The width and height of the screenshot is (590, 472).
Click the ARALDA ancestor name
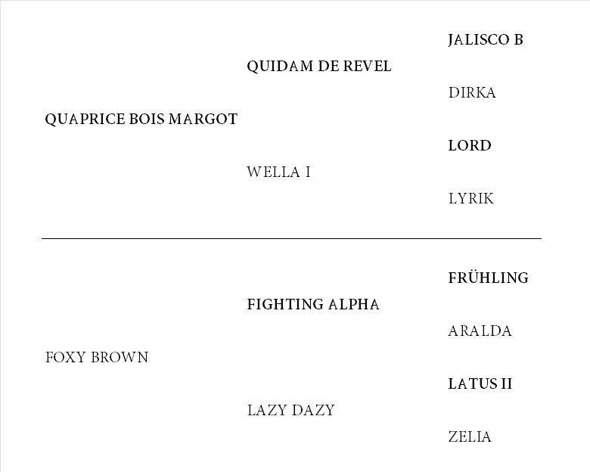click(x=480, y=331)
